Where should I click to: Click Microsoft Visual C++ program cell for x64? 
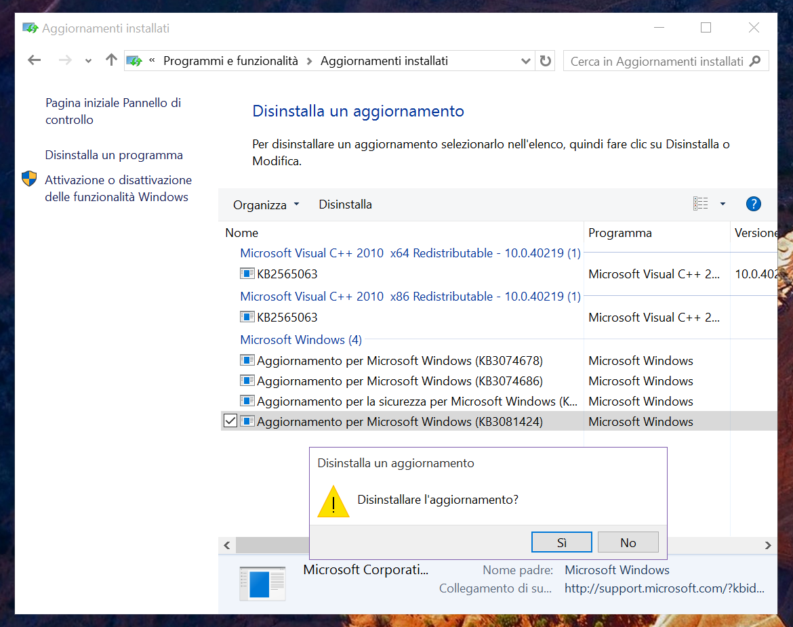click(x=654, y=274)
